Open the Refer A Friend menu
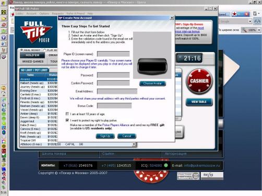262x196 pixels. (76, 14)
